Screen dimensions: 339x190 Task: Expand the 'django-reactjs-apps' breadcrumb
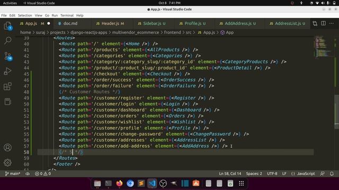[88, 33]
